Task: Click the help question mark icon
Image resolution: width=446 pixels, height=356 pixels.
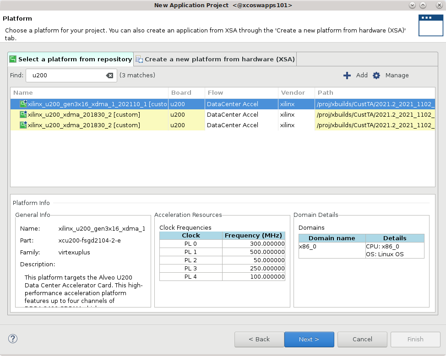Action: [x=13, y=339]
